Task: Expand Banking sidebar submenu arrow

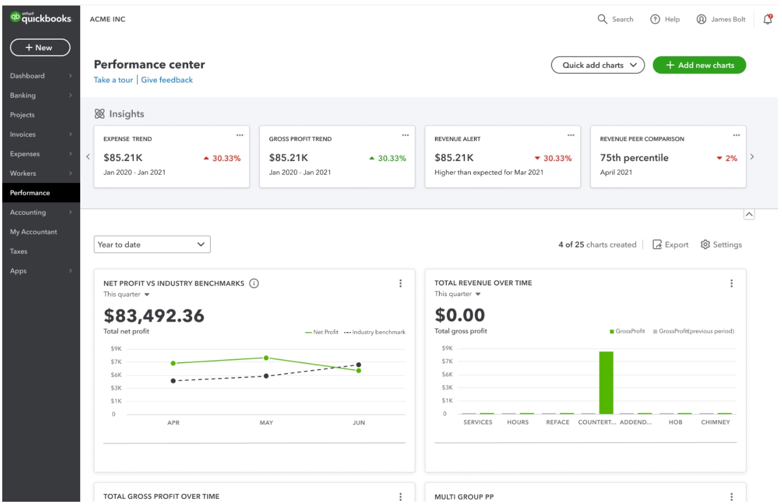Action: [71, 95]
